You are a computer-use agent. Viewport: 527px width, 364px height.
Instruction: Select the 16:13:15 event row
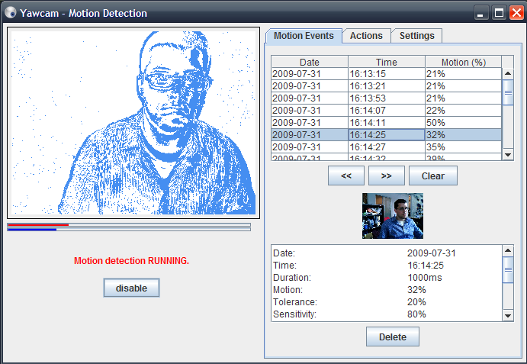(386, 73)
